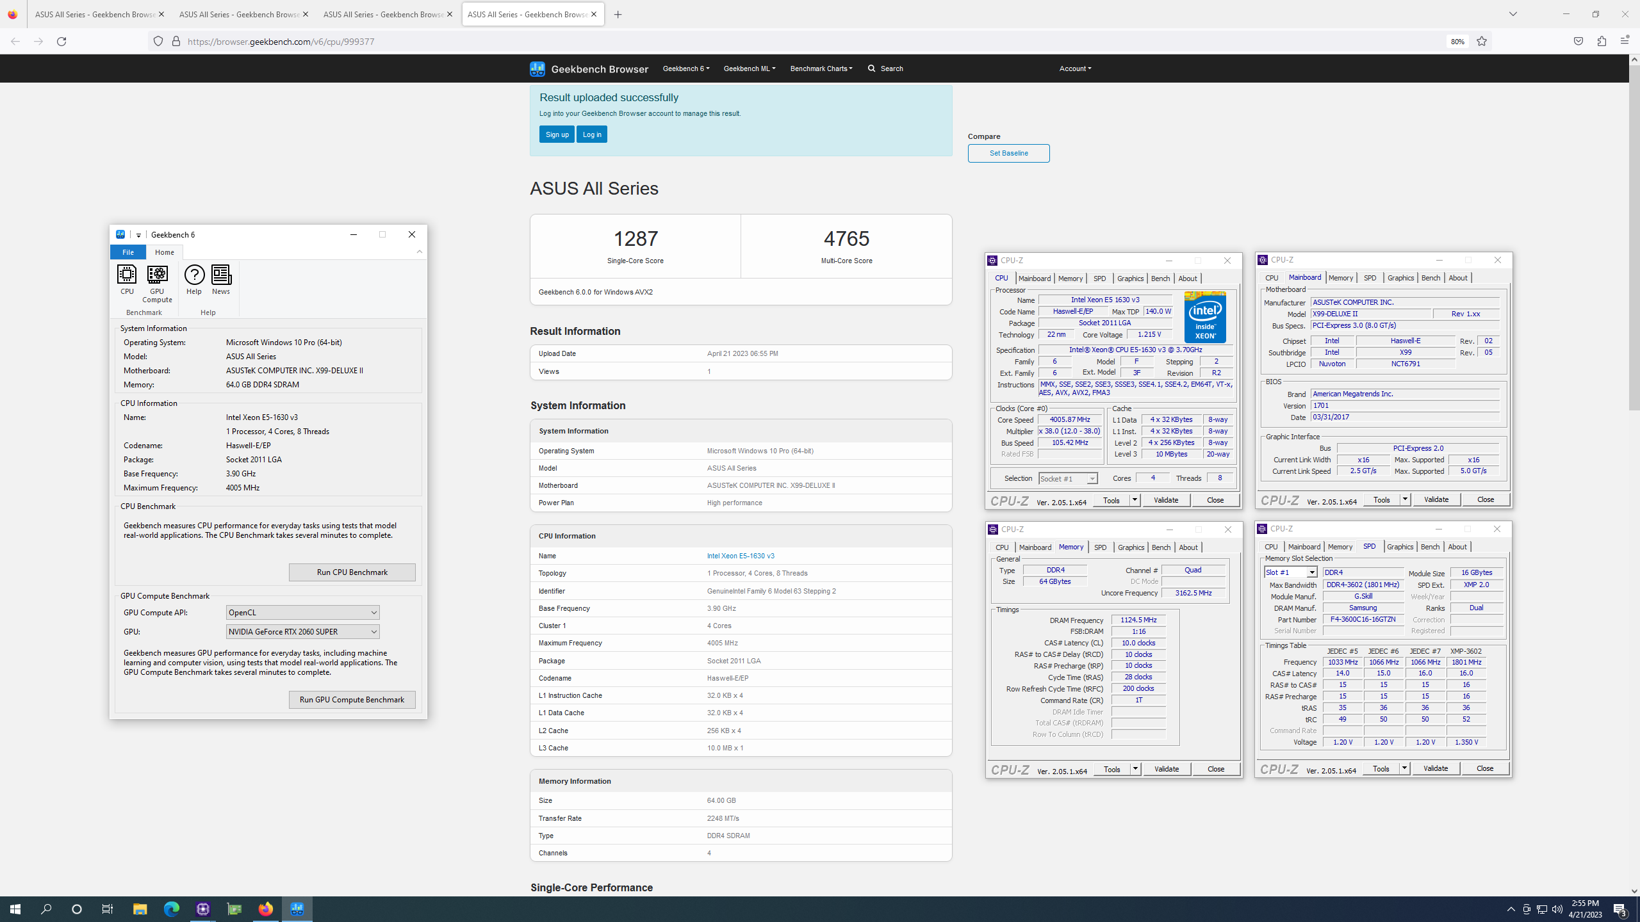The height and width of the screenshot is (922, 1640).
Task: Open About tab in Mainboard CPU-Z window
Action: 1458,278
